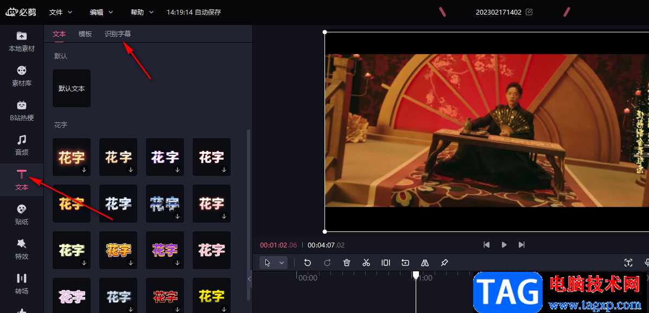Screen dimensions: 649x313
Task: Open the B站热梗 meme panel
Action: tap(22, 110)
